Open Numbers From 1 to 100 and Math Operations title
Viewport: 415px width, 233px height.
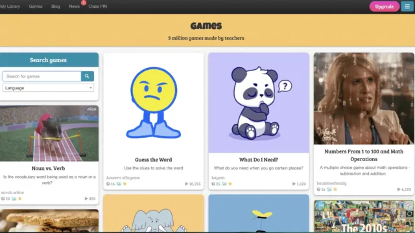tap(364, 155)
